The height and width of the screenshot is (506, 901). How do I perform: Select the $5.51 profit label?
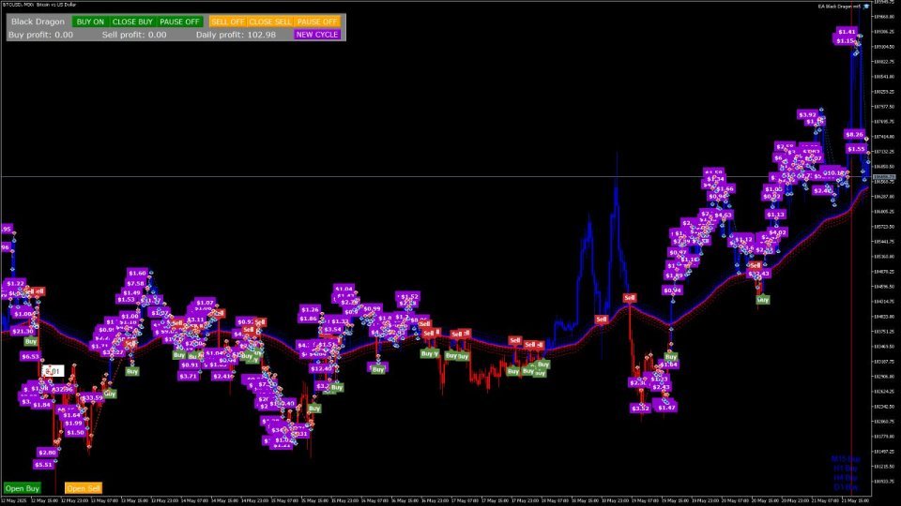coord(44,465)
